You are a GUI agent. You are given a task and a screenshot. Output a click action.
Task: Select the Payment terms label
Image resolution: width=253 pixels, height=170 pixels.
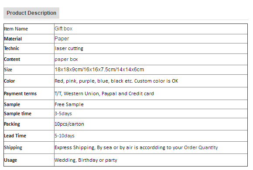21,93
